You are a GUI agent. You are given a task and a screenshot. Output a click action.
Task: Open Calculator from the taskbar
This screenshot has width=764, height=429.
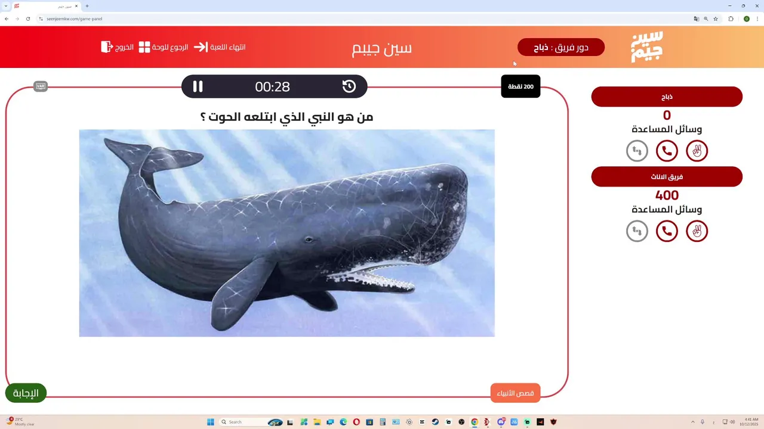383,422
